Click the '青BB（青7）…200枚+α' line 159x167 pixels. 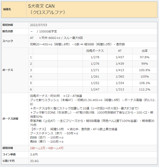pos(47,142)
